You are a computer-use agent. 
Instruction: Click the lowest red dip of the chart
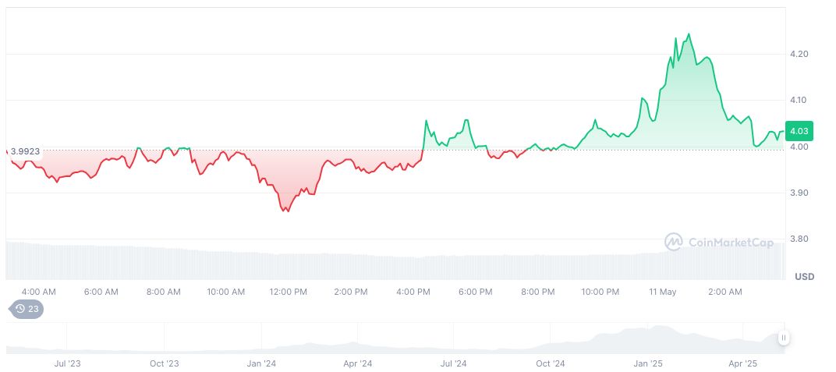click(286, 211)
